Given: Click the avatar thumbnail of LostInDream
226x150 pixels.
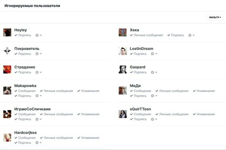Looking at the screenshot, I should [x=123, y=51].
